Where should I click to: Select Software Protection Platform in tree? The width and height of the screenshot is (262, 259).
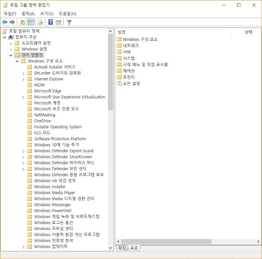tap(60, 139)
